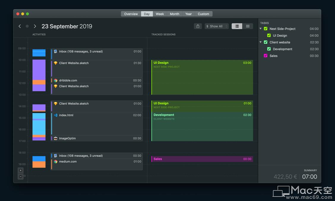Click the green maximize window button
Image resolution: width=335 pixels, height=201 pixels.
(27, 14)
